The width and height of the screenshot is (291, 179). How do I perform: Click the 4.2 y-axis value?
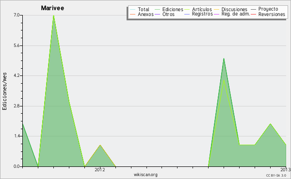(x=16, y=75)
